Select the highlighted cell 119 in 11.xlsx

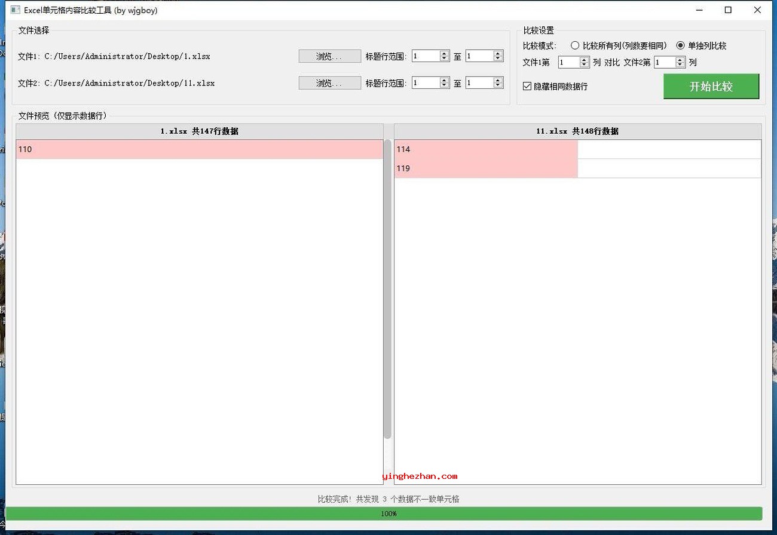pos(486,168)
